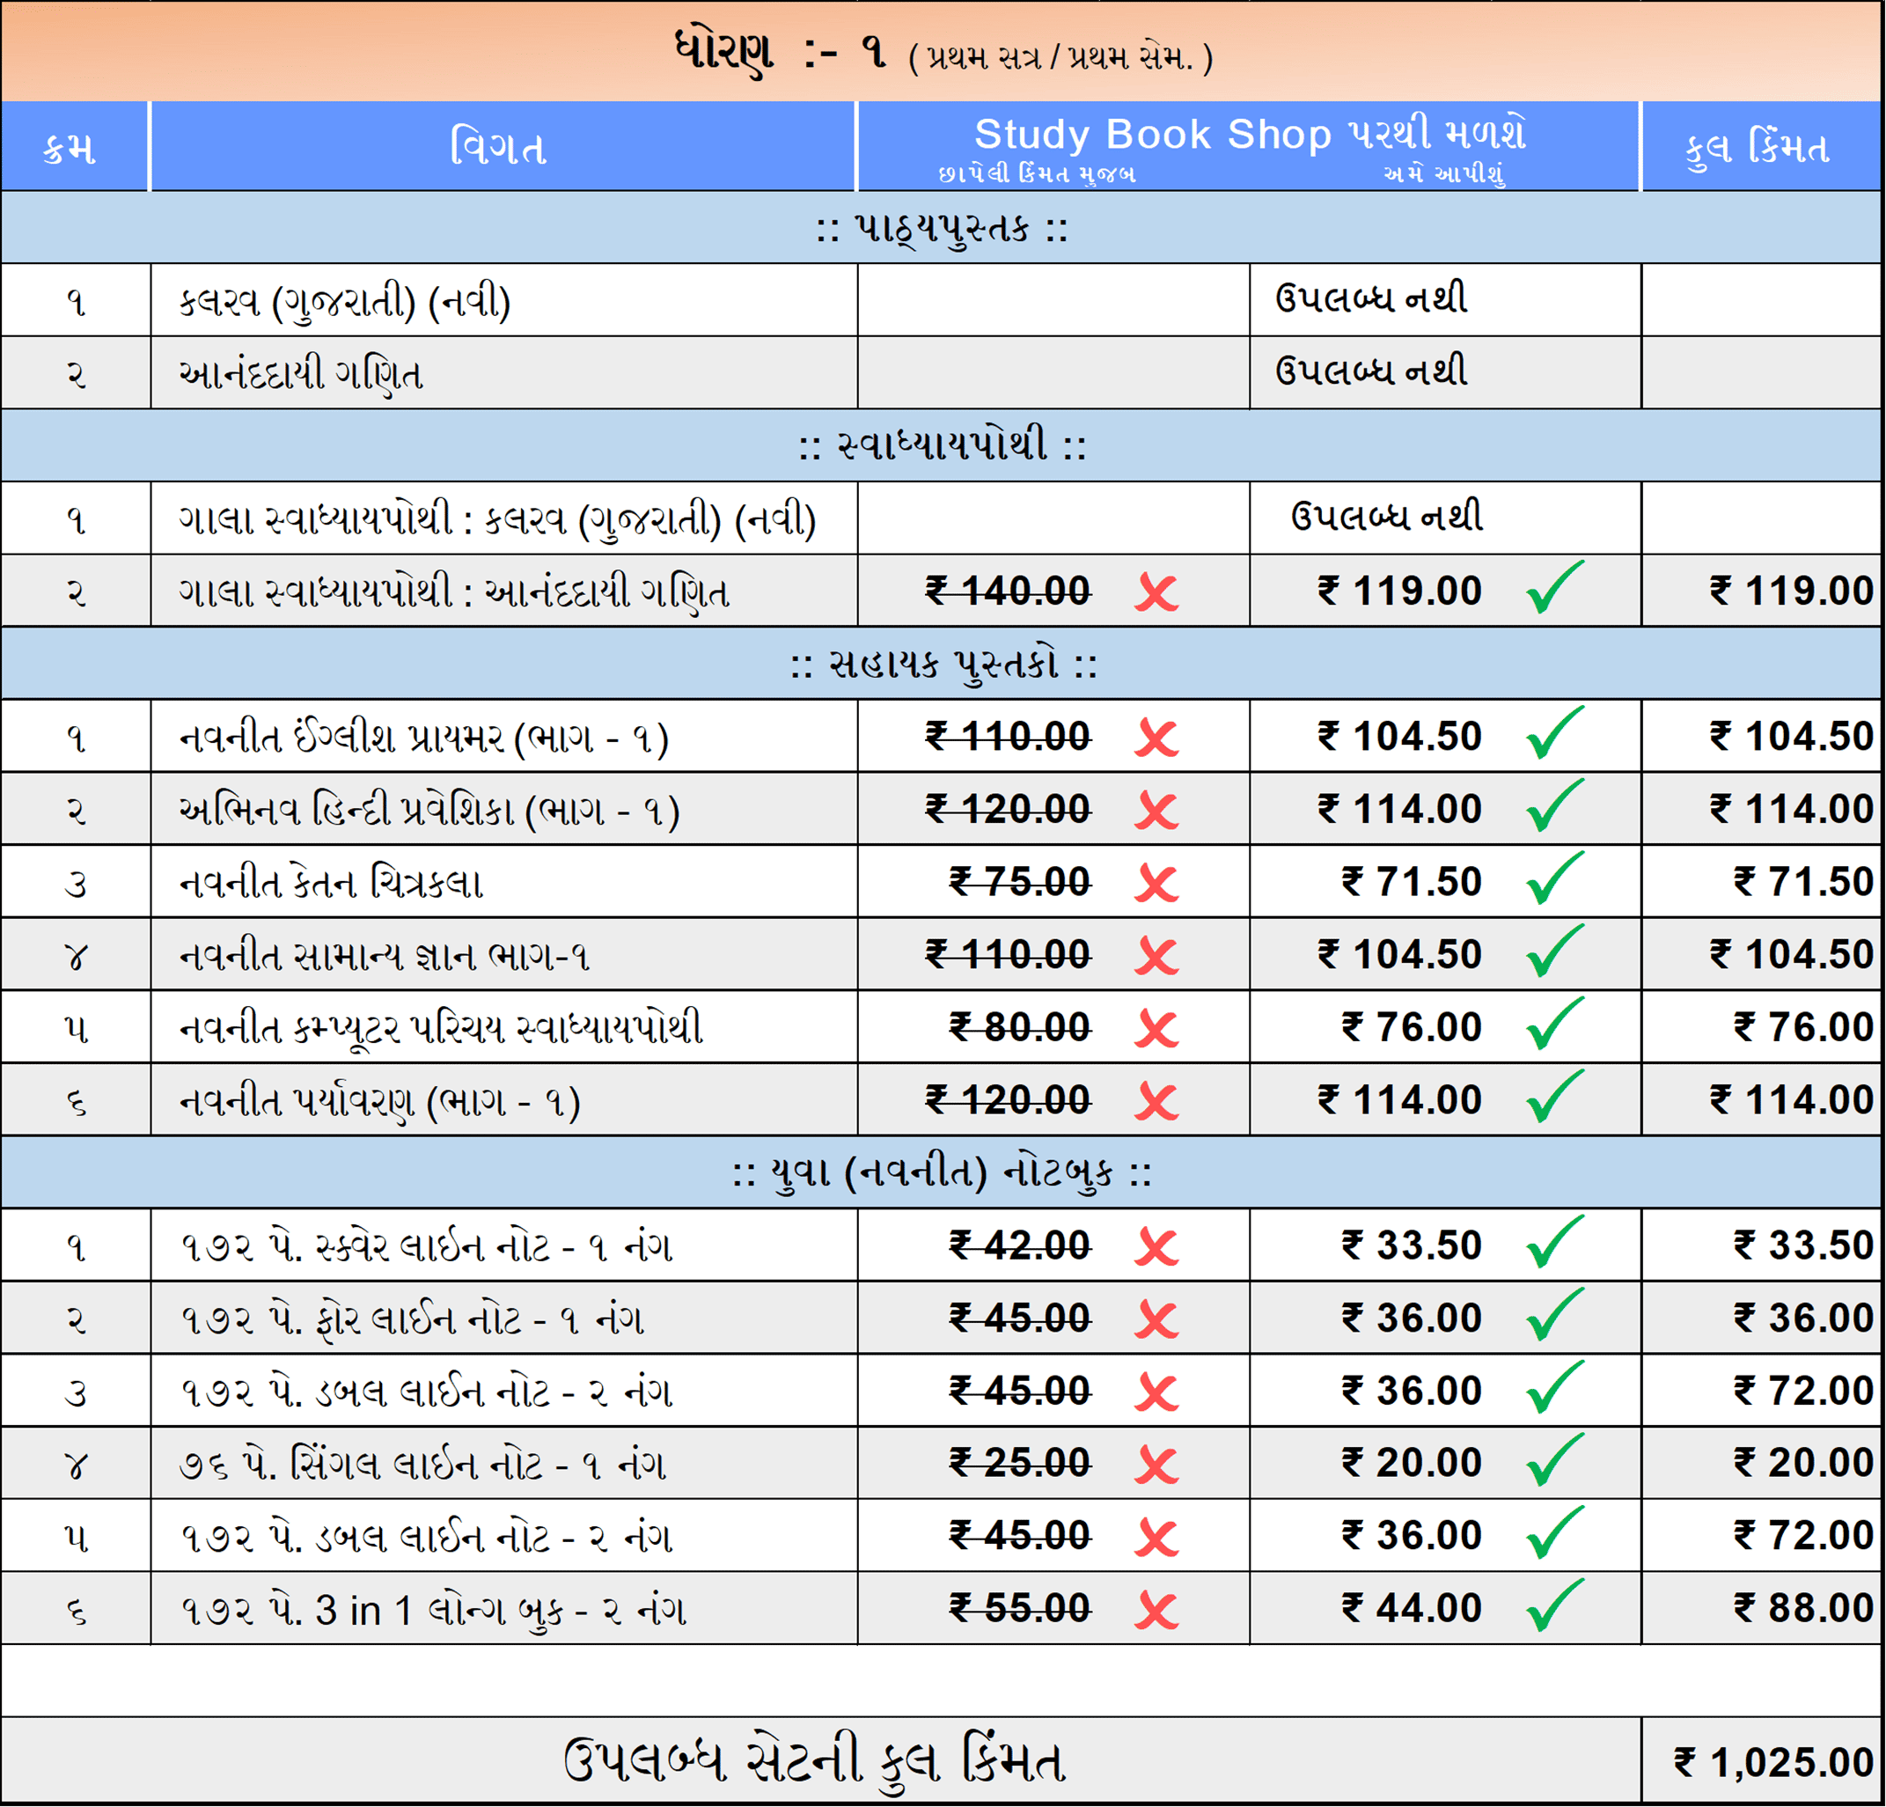1886x1807 pixels.
Task: Click the 'નવનીત કેતન ચિત્રકલા' item name
Action: (x=331, y=884)
